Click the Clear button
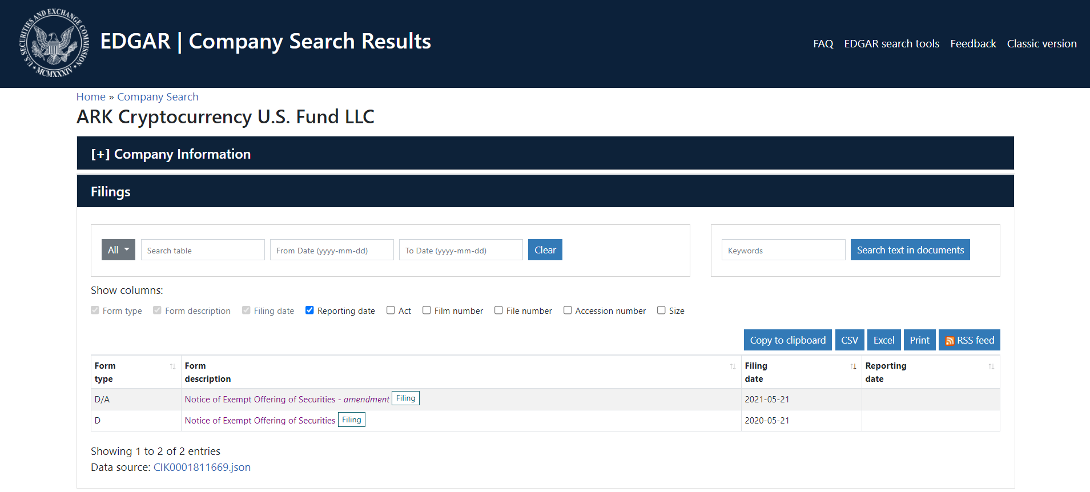Image resolution: width=1090 pixels, height=492 pixels. [545, 250]
